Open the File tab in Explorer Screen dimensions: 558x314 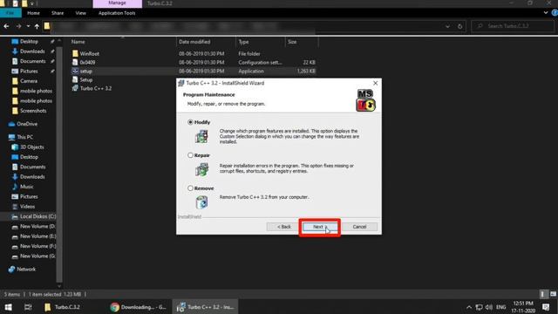(x=10, y=13)
